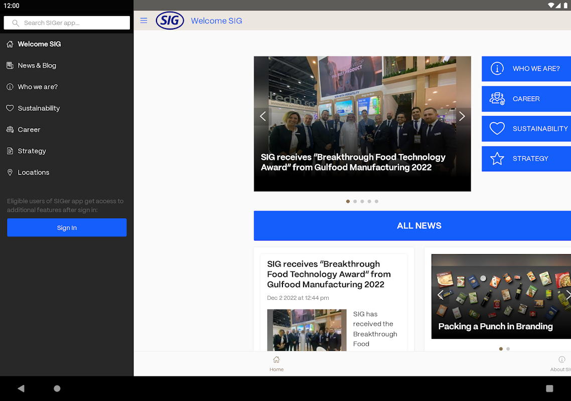The height and width of the screenshot is (401, 571).
Task: Open Career in the sidebar menu
Action: tap(67, 129)
